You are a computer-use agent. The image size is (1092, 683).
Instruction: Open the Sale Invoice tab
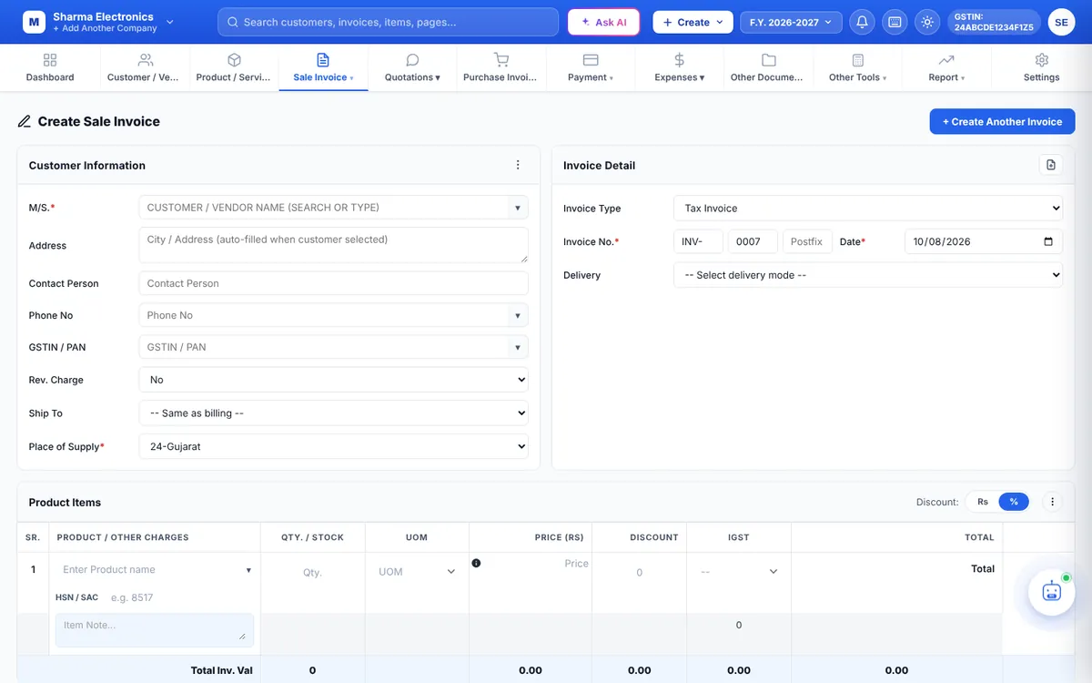pos(323,67)
